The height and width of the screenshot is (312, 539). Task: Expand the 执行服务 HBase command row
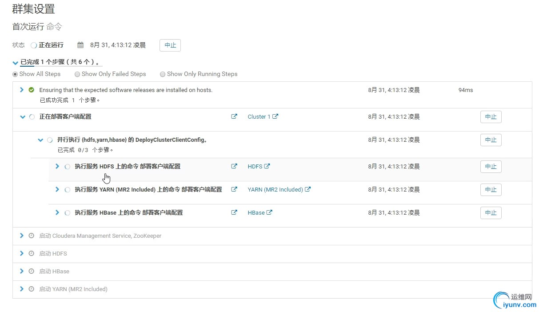click(x=57, y=212)
